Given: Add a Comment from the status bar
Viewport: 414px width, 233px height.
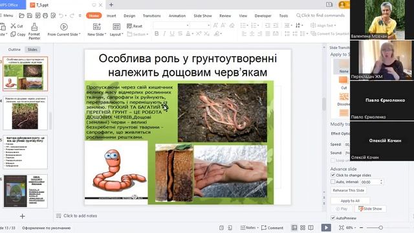Looking at the screenshot, I should coord(272,227).
